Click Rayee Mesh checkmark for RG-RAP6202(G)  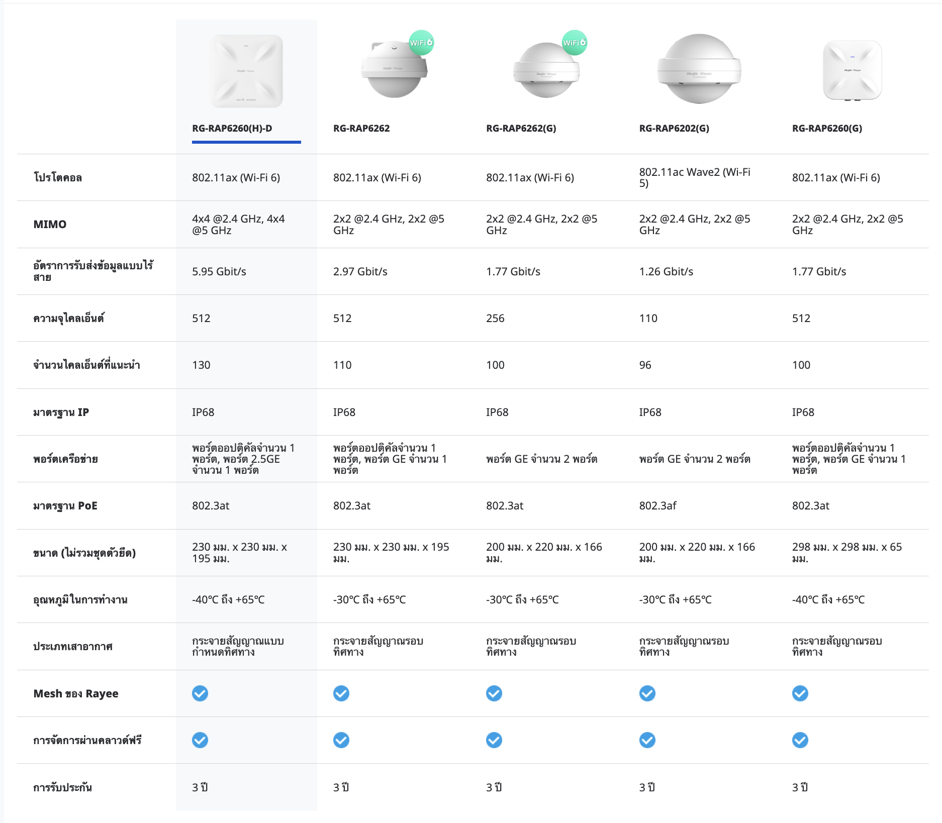[x=647, y=693]
